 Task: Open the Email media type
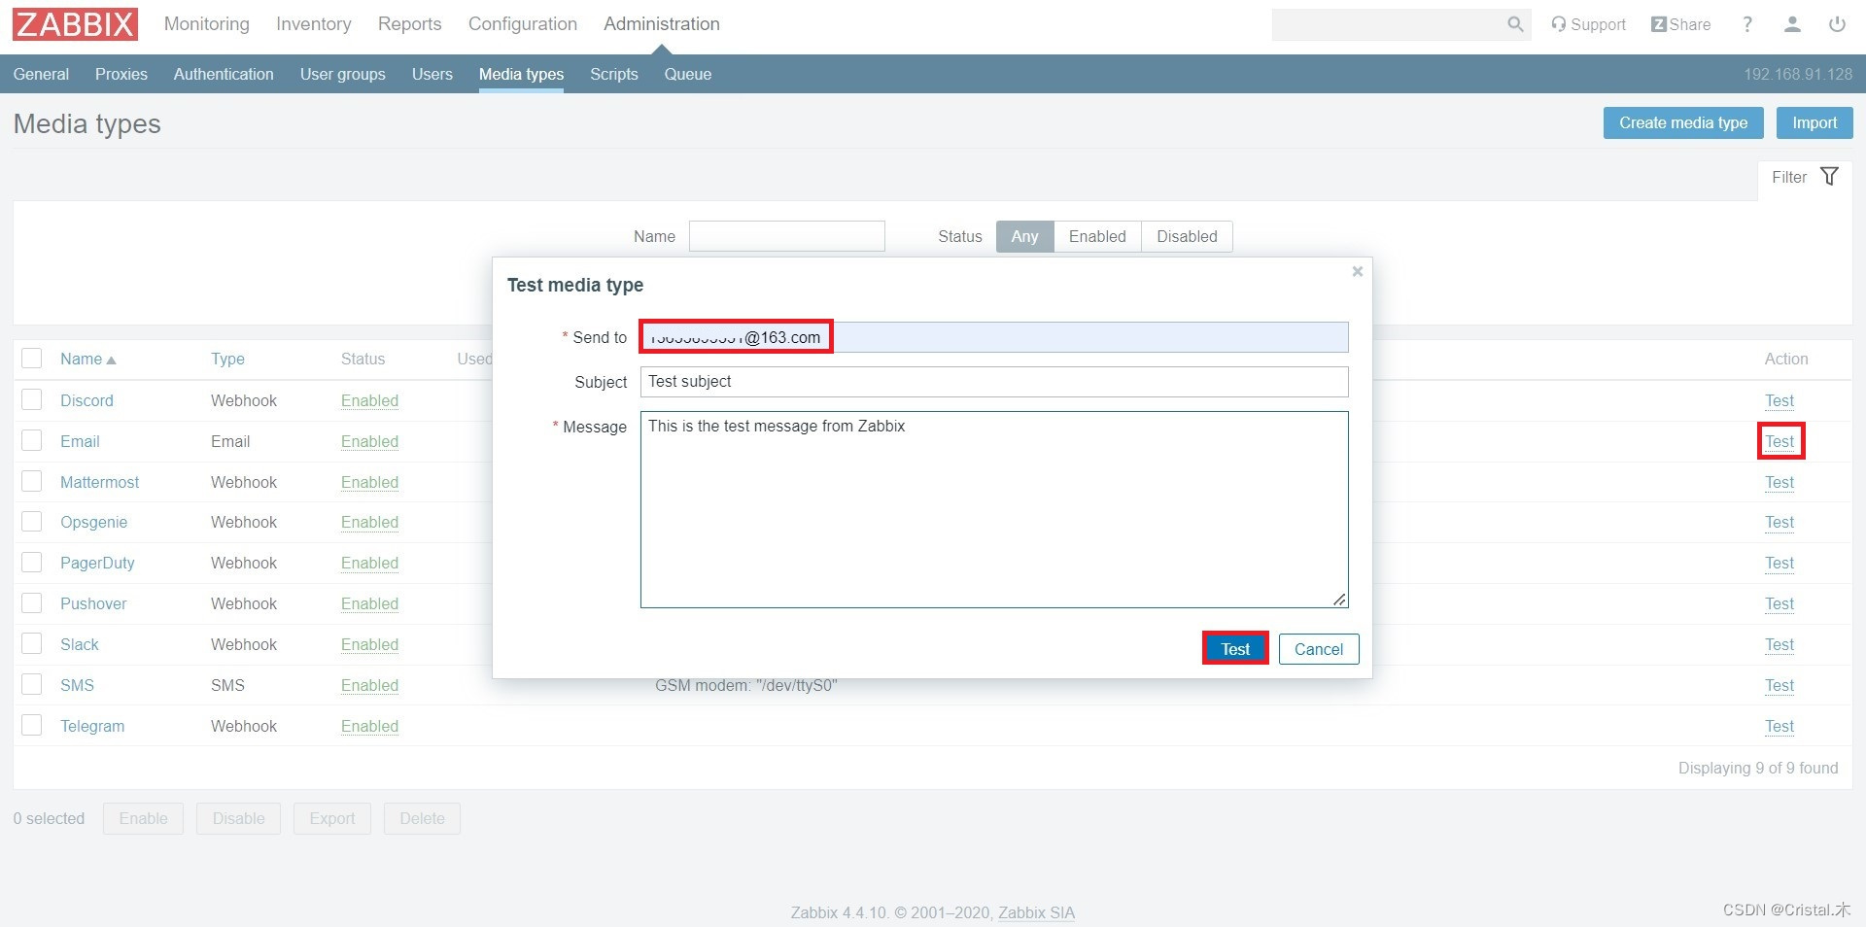tap(80, 441)
